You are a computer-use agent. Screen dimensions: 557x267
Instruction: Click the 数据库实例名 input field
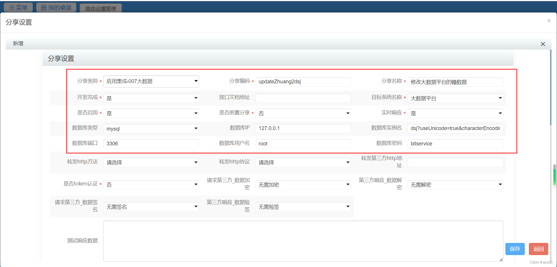pyautogui.click(x=455, y=128)
